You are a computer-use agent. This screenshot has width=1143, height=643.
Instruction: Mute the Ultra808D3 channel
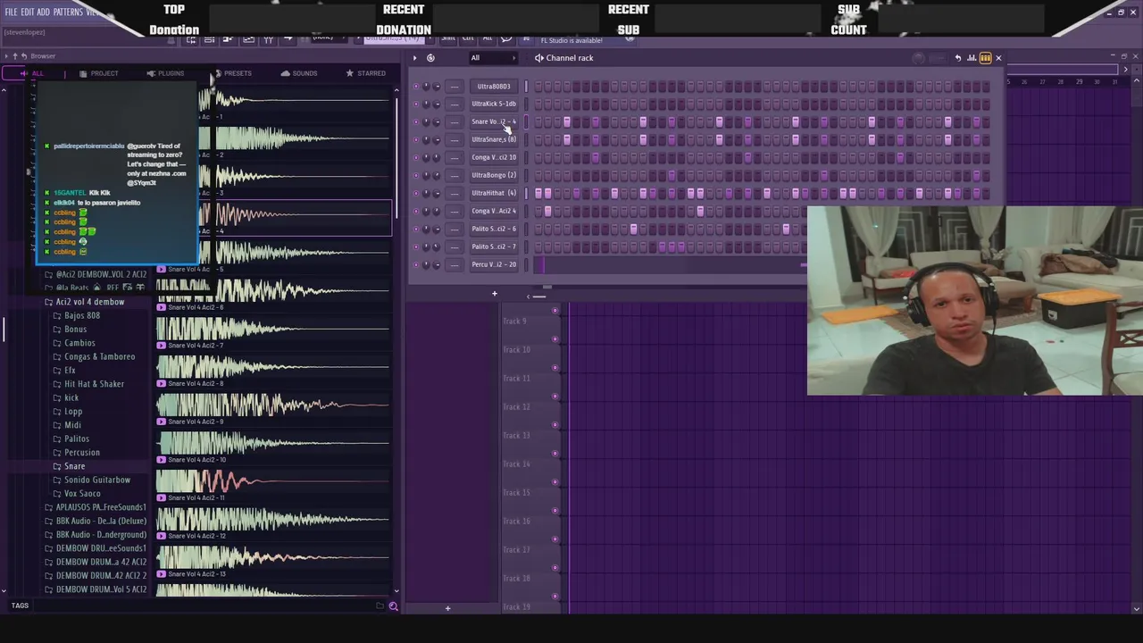(415, 87)
